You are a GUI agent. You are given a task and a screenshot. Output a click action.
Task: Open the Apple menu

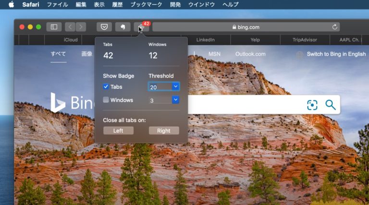tap(11, 4)
